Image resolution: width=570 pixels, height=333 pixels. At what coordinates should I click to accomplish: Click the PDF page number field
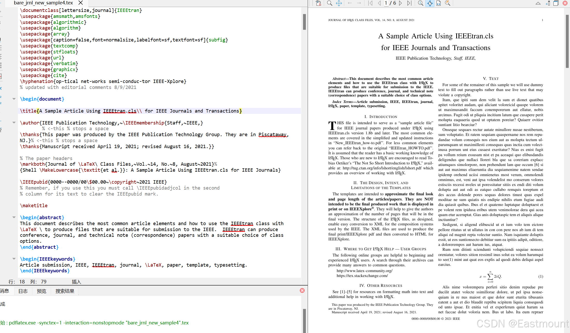point(386,3)
